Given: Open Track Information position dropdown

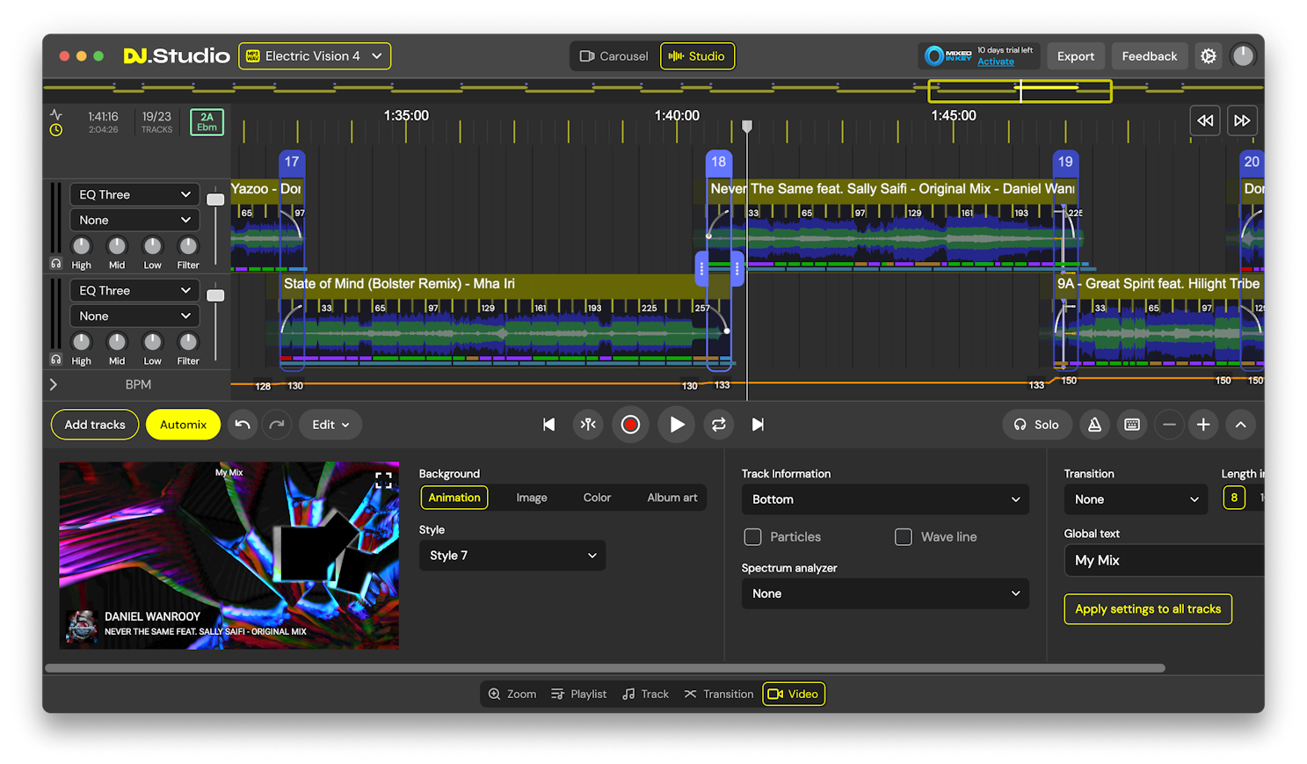Looking at the screenshot, I should tap(885, 499).
